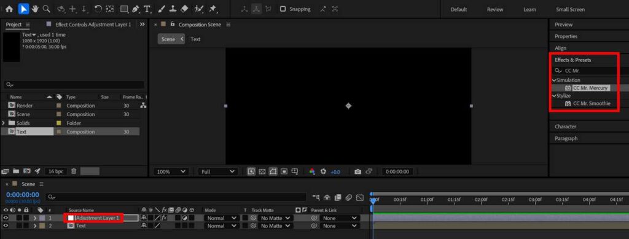The width and height of the screenshot is (629, 239).
Task: Take a snapshot with camera icon
Action: (358, 171)
